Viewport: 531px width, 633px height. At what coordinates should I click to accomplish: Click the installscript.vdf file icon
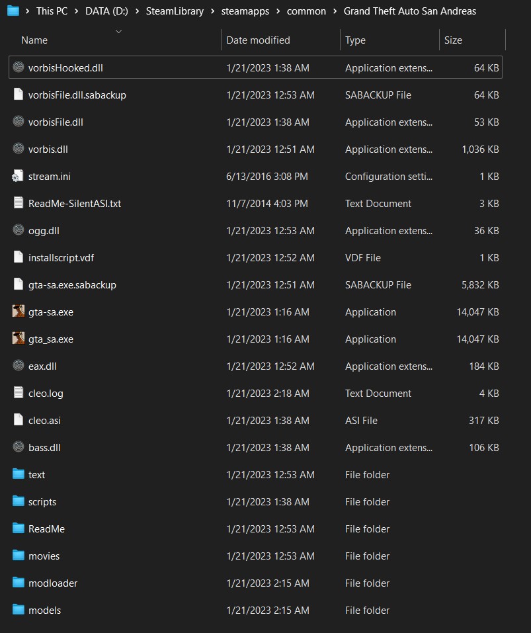point(18,257)
